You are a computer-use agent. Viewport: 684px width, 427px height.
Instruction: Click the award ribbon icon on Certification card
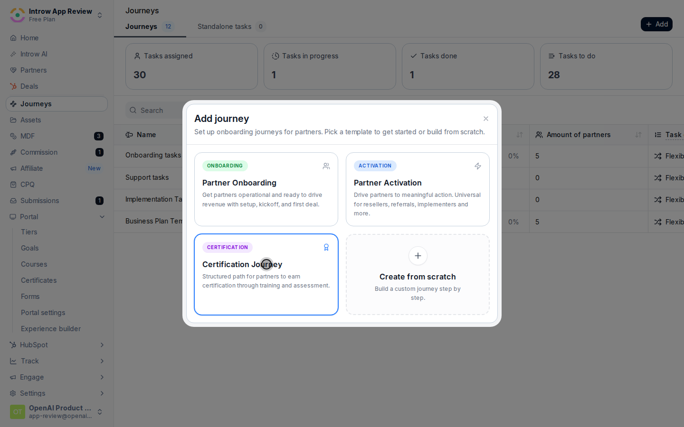pyautogui.click(x=326, y=247)
